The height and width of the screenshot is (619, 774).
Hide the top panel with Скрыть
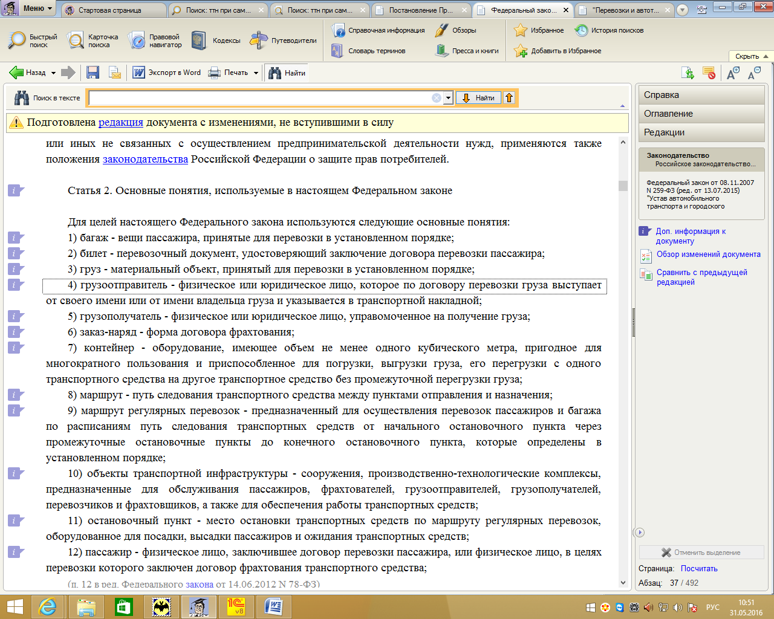coord(750,56)
